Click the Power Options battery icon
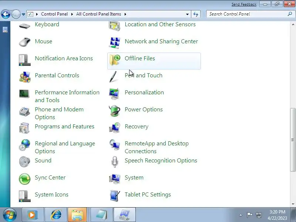Screen dimensions: 296x222 (x=114, y=111)
